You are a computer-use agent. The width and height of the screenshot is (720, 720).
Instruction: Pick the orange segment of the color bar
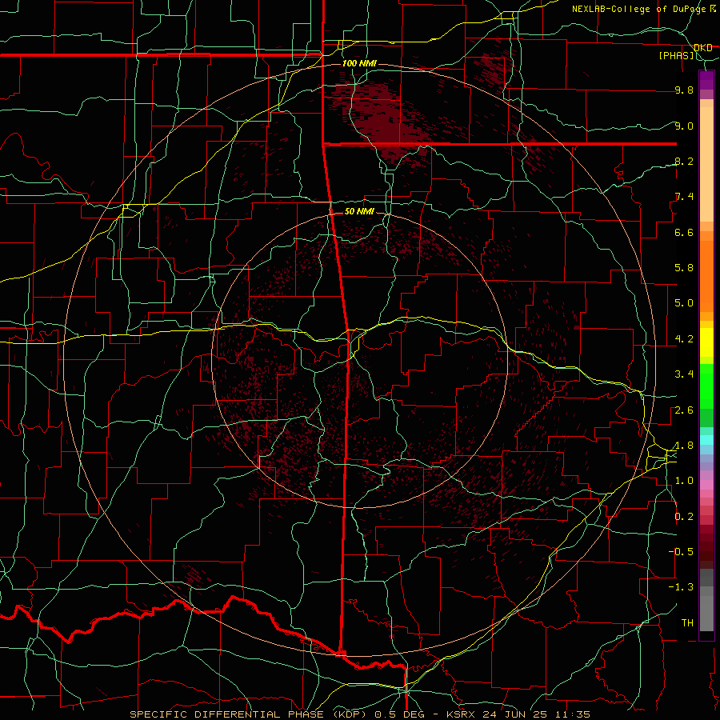pos(706,275)
